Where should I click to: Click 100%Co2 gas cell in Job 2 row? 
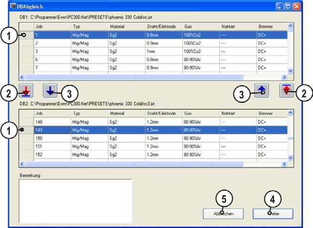[x=201, y=43]
